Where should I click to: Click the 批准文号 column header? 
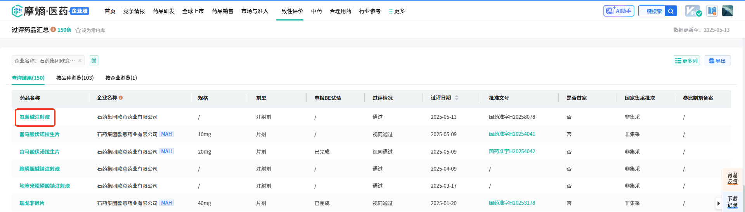[499, 98]
